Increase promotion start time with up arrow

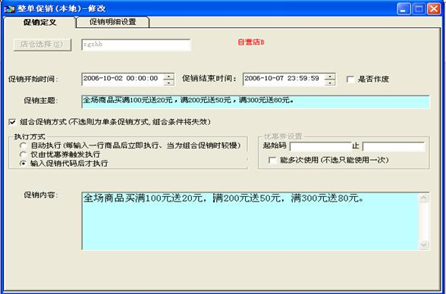pos(169,77)
